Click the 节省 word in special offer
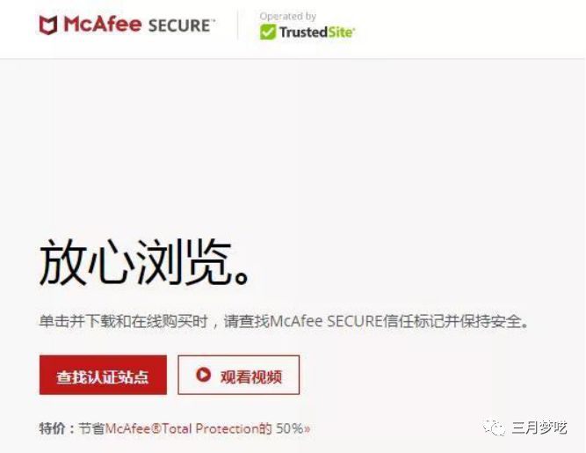The width and height of the screenshot is (586, 453). click(x=92, y=428)
